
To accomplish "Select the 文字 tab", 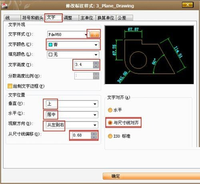I will 54,18.
